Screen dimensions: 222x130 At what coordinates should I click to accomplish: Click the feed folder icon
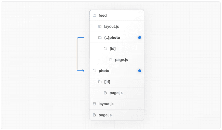(x=94, y=15)
